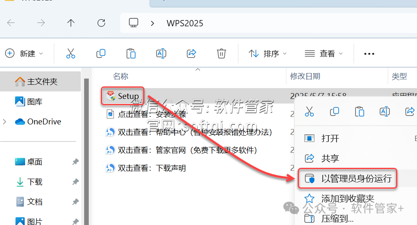Select the 点击查看：安装步骤 file

click(x=146, y=114)
